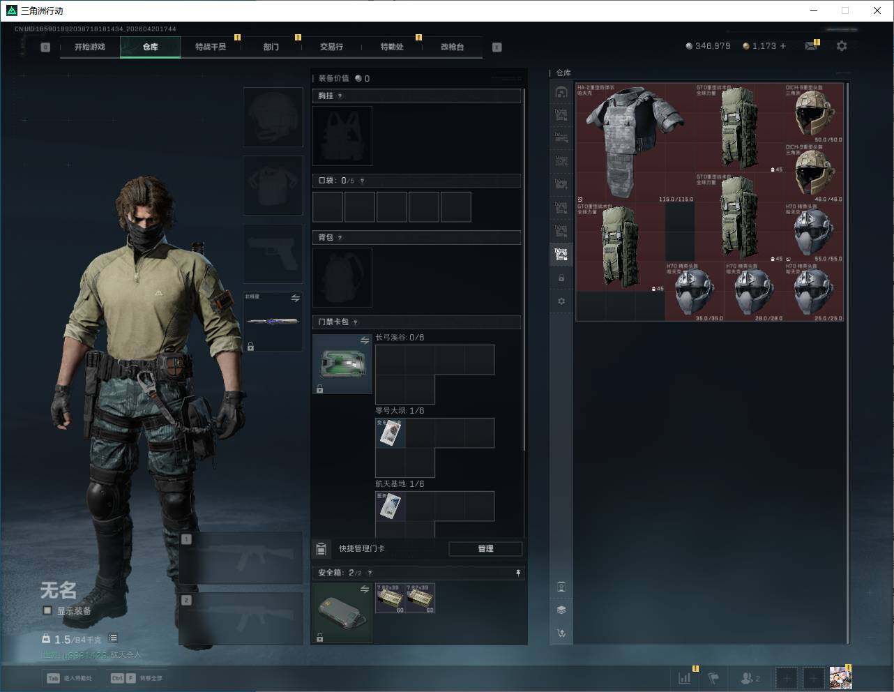Switch to the 开始游戏 tab

pyautogui.click(x=90, y=47)
